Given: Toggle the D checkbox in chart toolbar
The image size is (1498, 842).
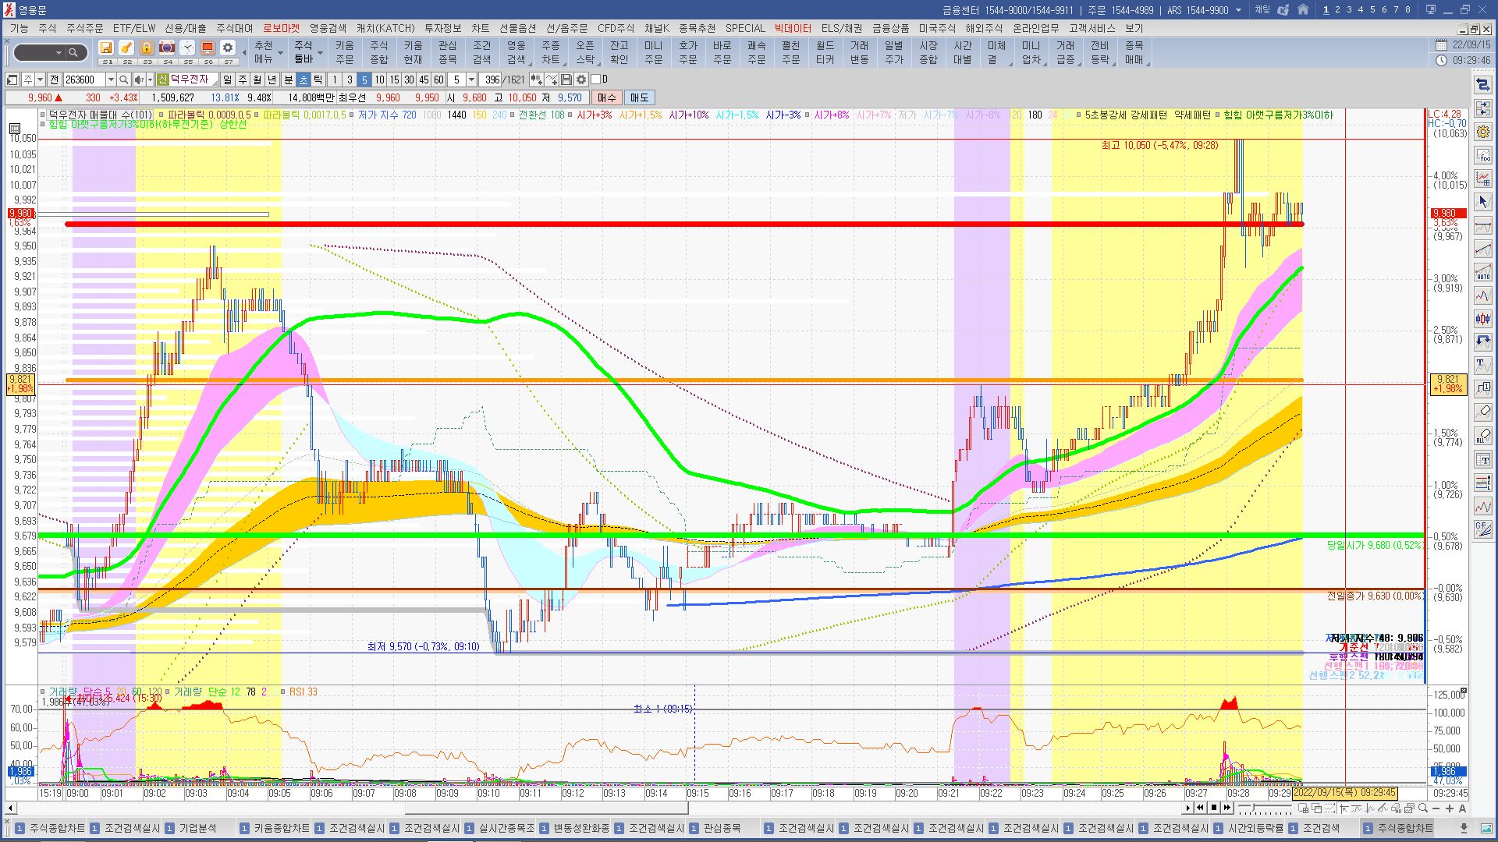Looking at the screenshot, I should tap(596, 80).
